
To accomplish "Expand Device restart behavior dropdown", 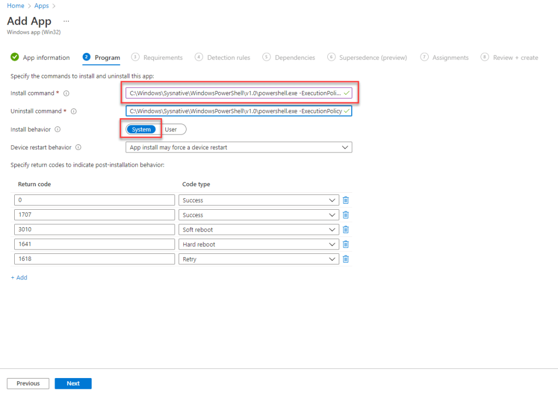I will pos(238,148).
